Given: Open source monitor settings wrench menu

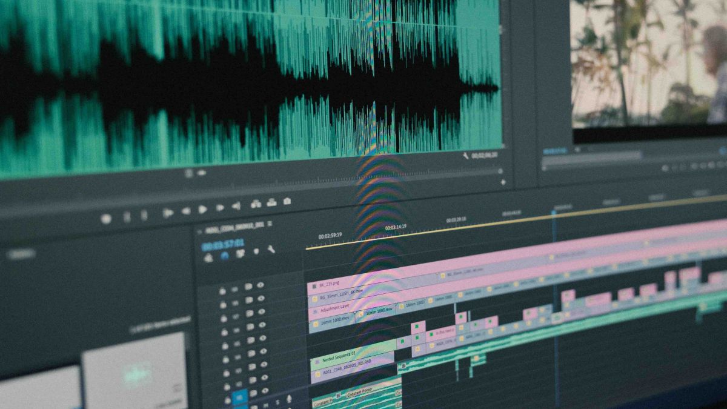Looking at the screenshot, I should point(465,156).
